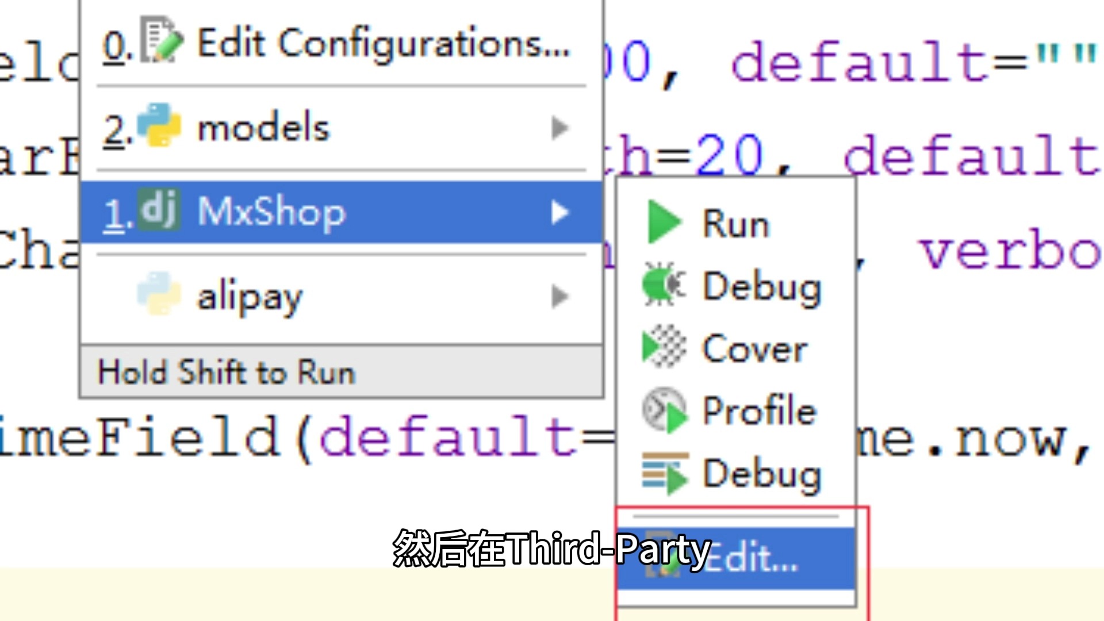Choose Debug item with striped console icon
Viewport: 1104px width, 621px height.
(x=736, y=473)
